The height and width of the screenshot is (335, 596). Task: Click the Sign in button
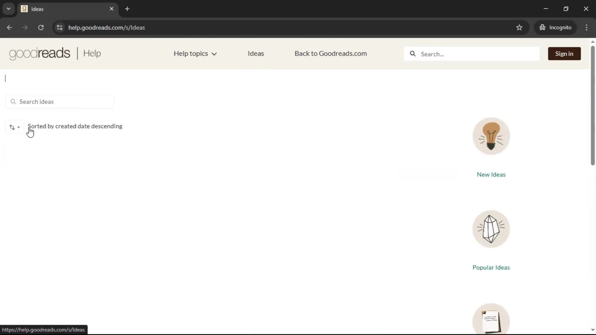[x=564, y=54]
